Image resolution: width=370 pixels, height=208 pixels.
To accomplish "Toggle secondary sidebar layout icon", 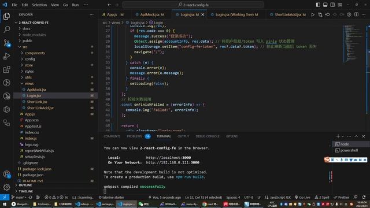I will coord(332,5).
